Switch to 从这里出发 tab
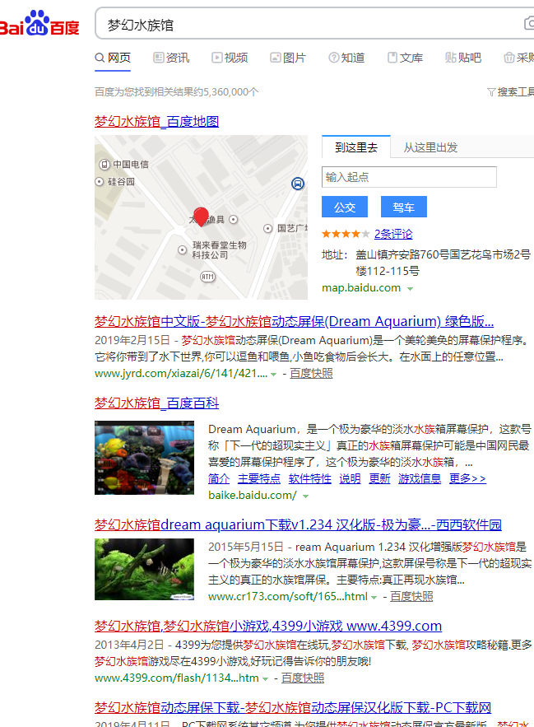 pyautogui.click(x=430, y=147)
